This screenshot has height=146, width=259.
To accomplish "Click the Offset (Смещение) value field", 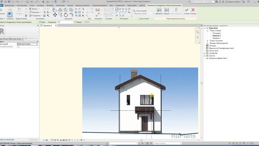I will click(x=65, y=22).
